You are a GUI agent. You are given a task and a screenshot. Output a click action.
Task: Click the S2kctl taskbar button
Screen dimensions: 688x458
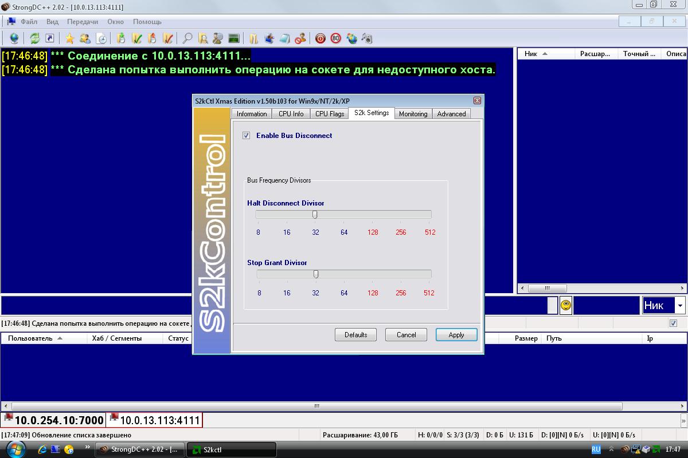click(232, 449)
